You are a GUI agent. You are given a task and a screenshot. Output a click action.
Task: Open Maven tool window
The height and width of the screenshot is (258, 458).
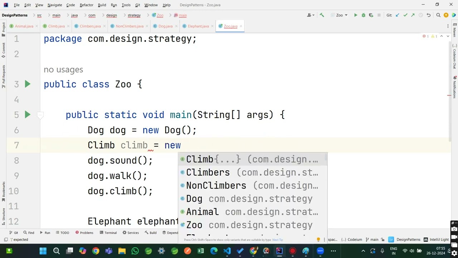(x=454, y=29)
